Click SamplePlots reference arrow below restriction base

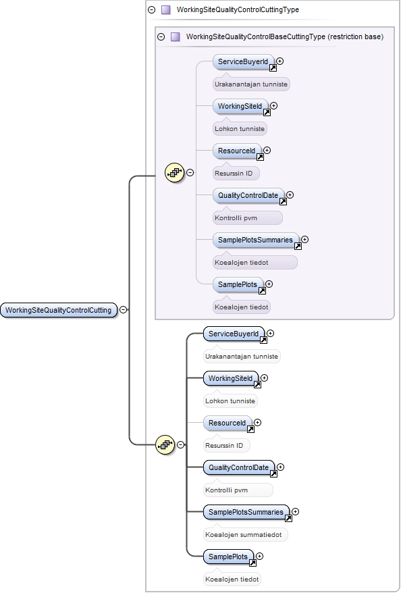(252, 563)
